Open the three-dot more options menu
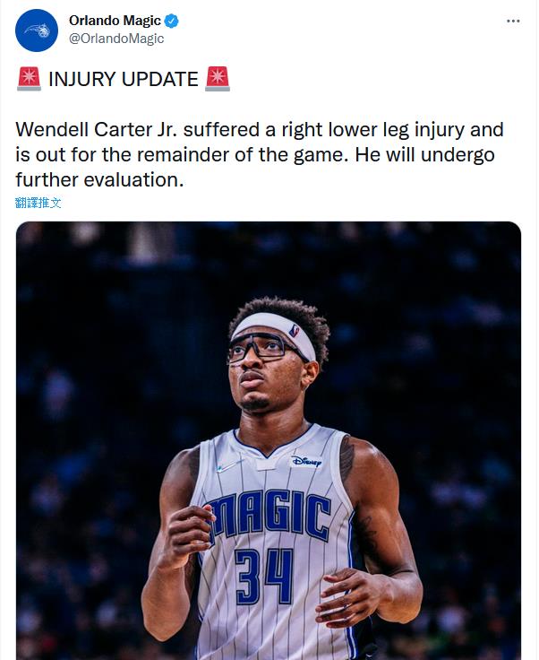The height and width of the screenshot is (660, 539). point(513,21)
